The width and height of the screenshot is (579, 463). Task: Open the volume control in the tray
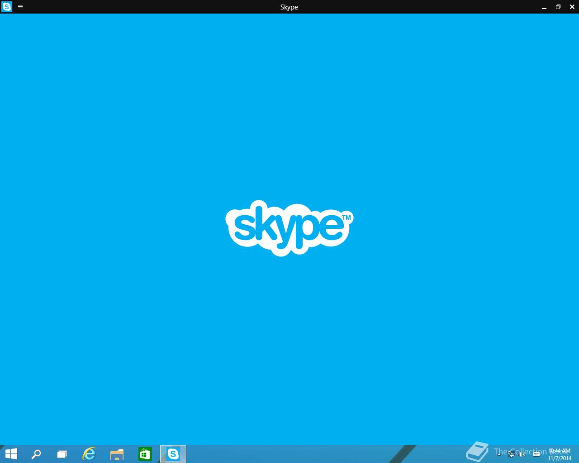click(x=522, y=454)
